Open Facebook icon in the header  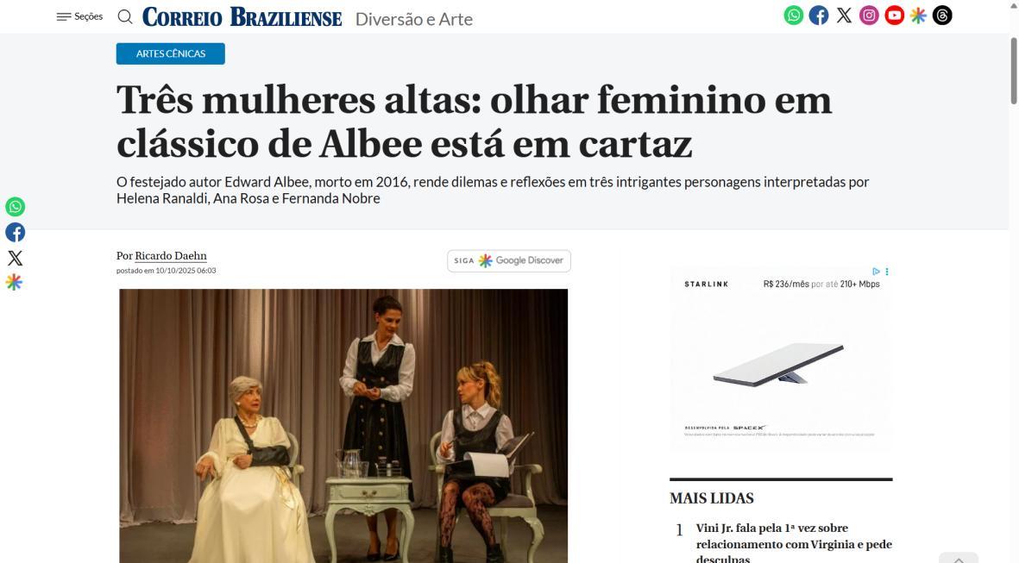(819, 16)
